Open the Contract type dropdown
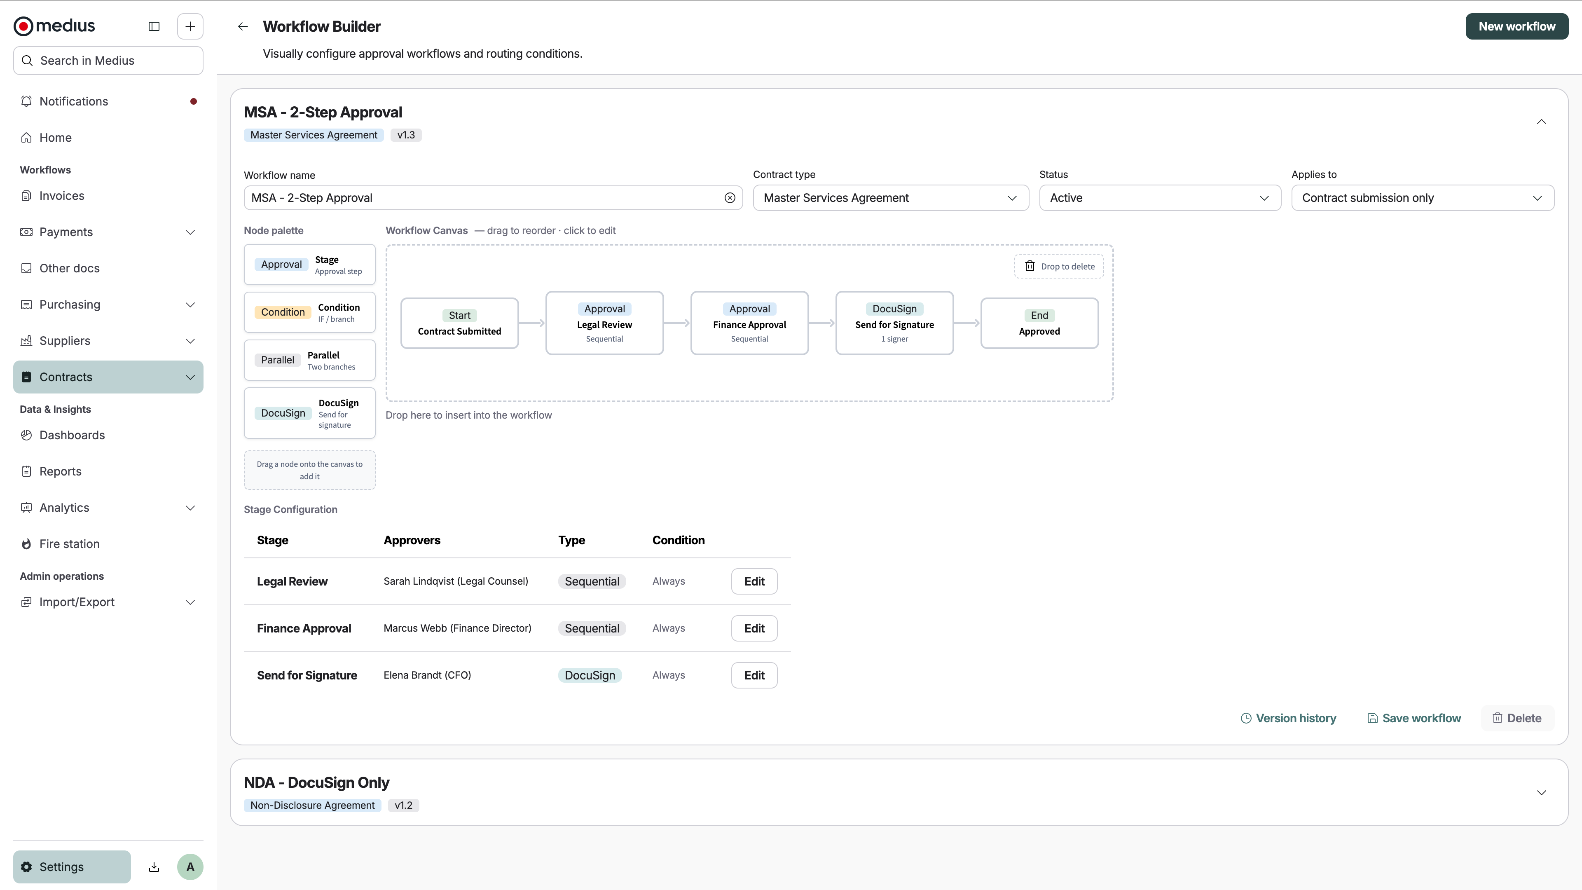Viewport: 1582px width, 890px height. coord(890,198)
